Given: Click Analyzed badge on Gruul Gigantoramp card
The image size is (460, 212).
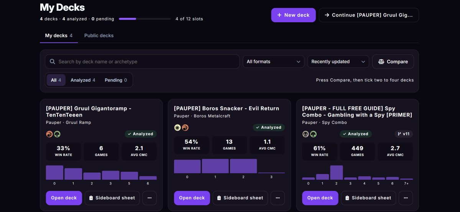Looking at the screenshot, I should coord(141,134).
